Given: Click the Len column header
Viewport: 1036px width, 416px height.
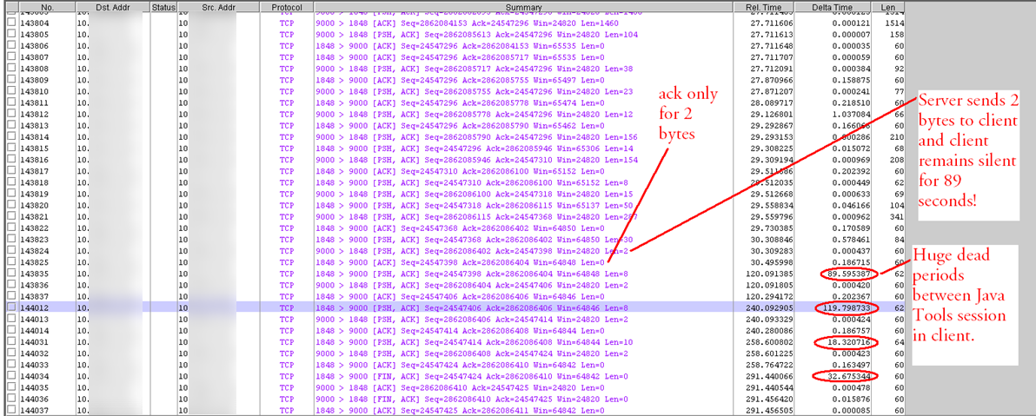Looking at the screenshot, I should (x=887, y=6).
